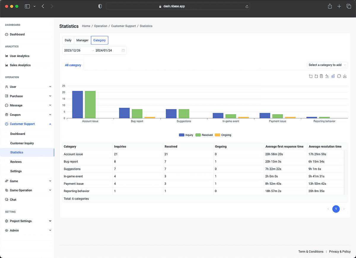The width and height of the screenshot is (356, 258).
Task: Click the calendar icon in date range
Action: click(x=123, y=50)
